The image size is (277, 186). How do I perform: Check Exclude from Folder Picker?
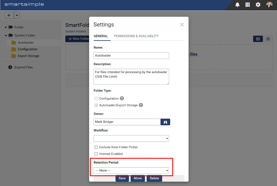click(x=96, y=147)
